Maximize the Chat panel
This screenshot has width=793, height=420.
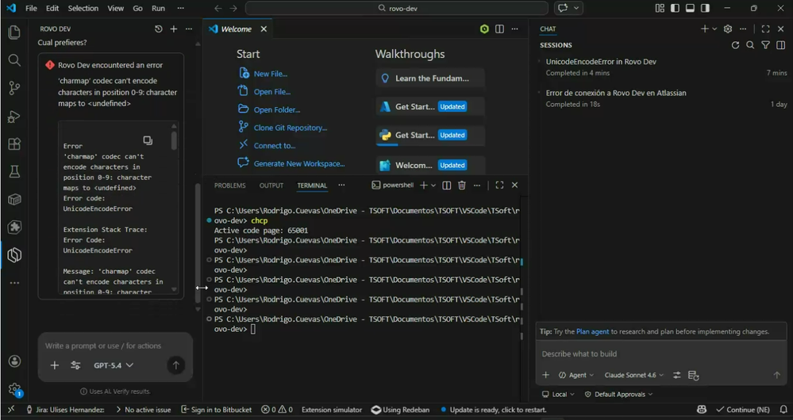point(766,29)
